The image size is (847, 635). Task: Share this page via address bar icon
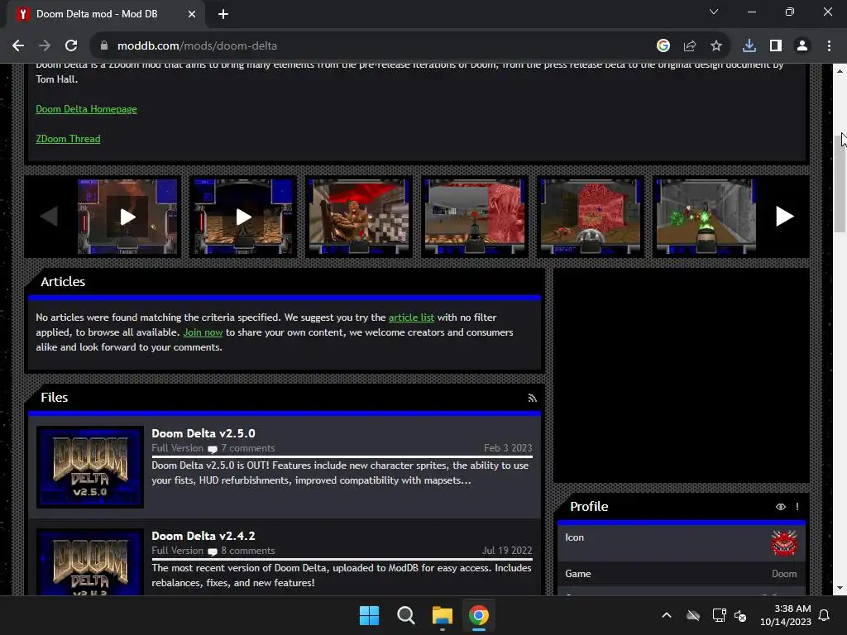pyautogui.click(x=690, y=46)
